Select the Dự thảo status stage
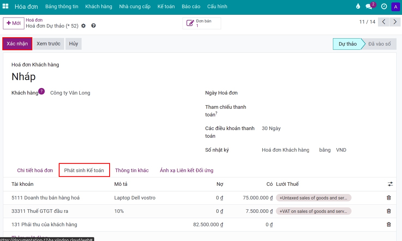This screenshot has height=241, width=402. click(347, 44)
